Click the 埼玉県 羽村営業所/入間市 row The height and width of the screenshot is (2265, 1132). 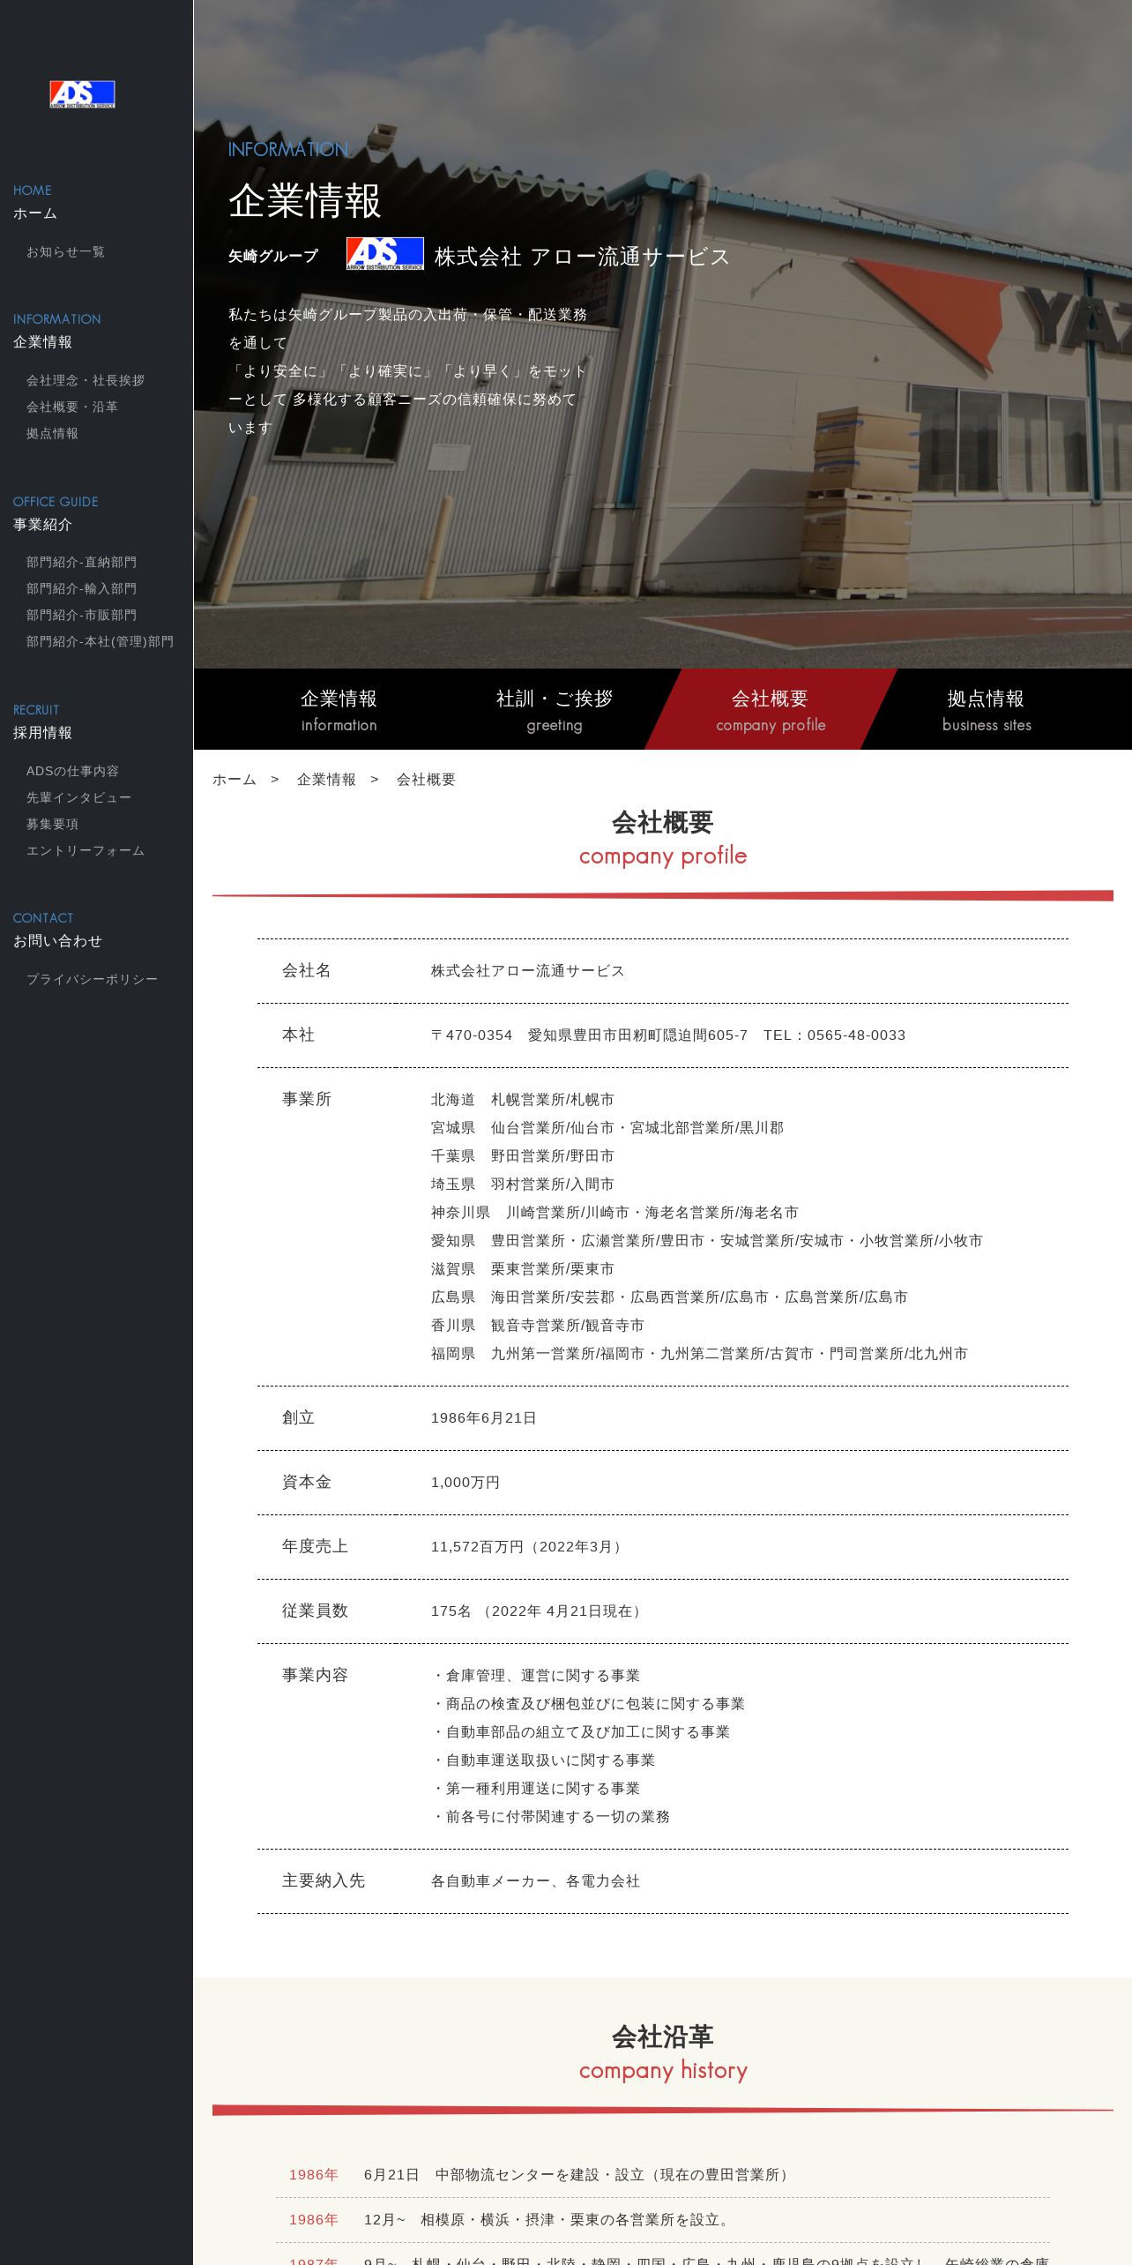click(523, 1185)
